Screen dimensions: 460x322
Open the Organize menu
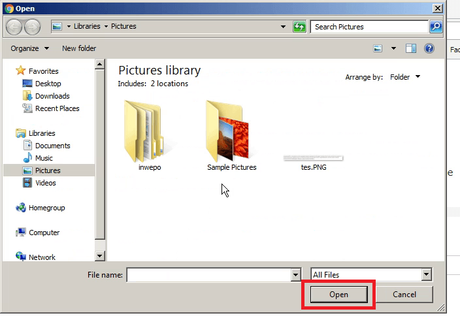pos(29,48)
